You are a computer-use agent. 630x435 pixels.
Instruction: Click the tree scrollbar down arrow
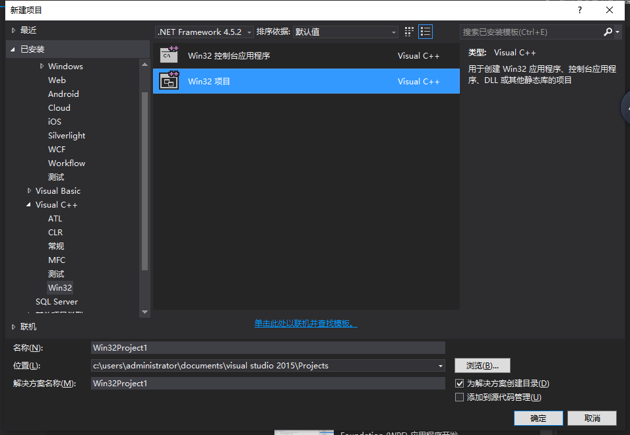pos(144,312)
